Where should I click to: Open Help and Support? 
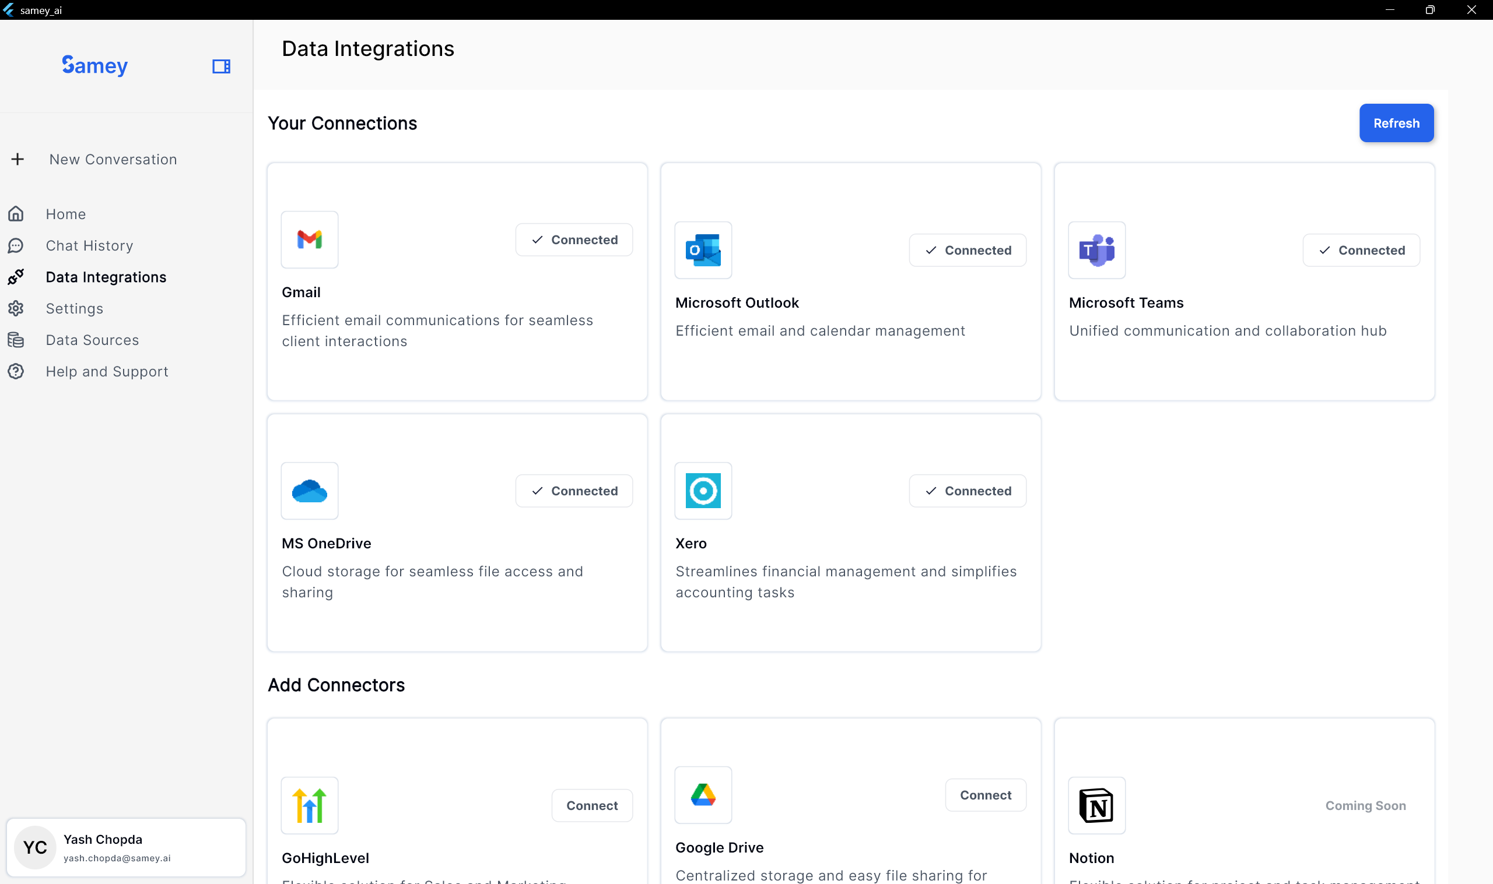coord(107,372)
